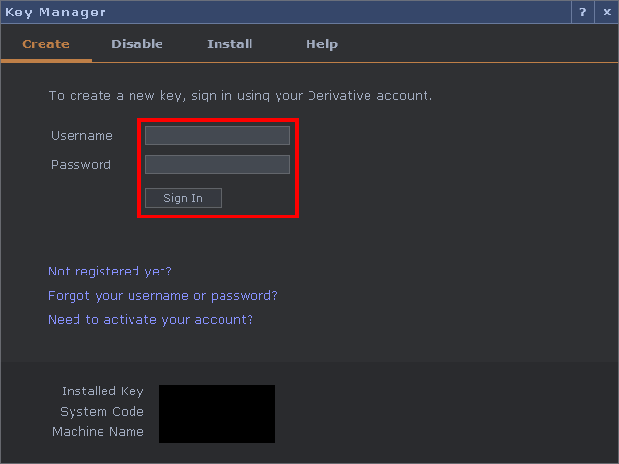
Task: Click the black key information box
Action: [x=217, y=414]
